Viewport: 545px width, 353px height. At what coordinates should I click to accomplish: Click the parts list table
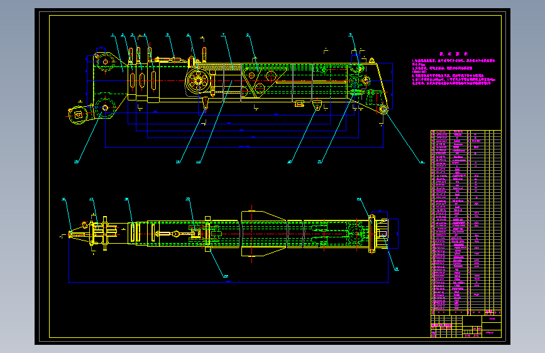click(466, 223)
